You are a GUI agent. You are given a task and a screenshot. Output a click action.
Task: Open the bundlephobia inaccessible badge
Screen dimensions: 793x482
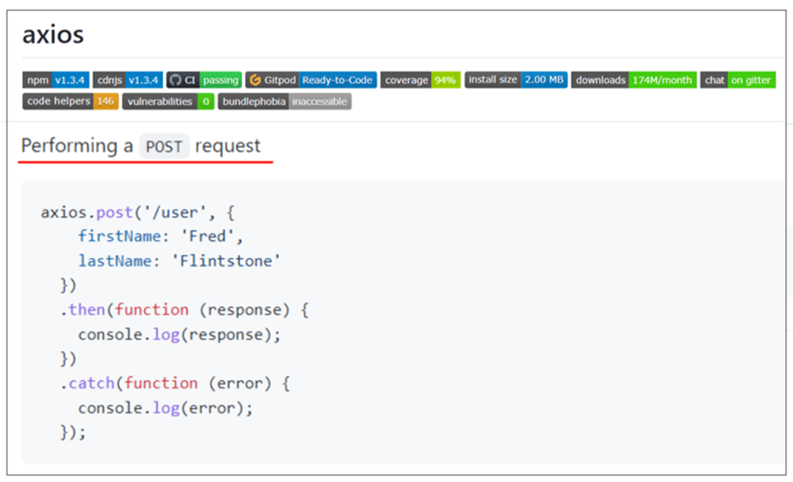click(285, 101)
